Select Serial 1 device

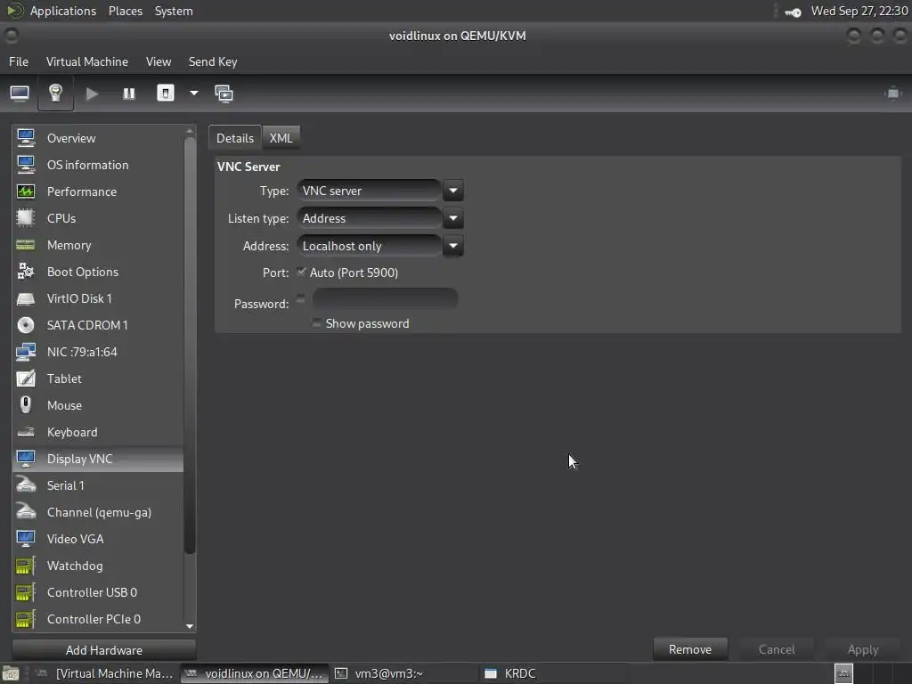[x=98, y=485]
